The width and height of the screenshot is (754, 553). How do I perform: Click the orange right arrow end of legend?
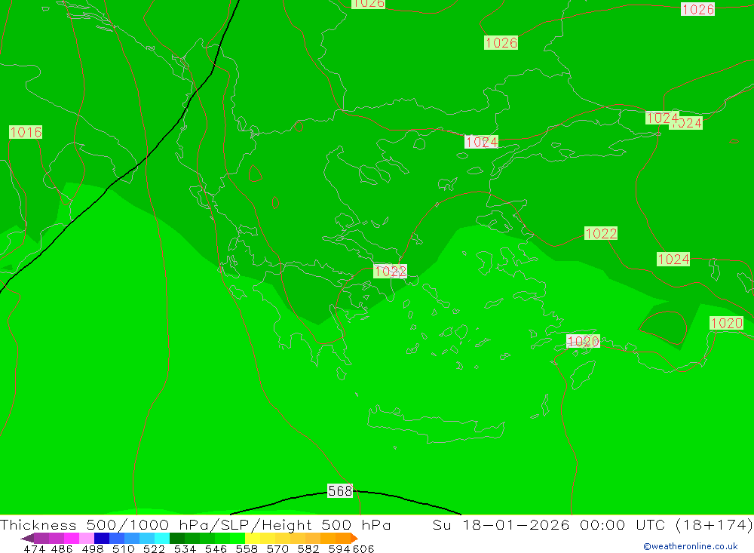pyautogui.click(x=354, y=538)
